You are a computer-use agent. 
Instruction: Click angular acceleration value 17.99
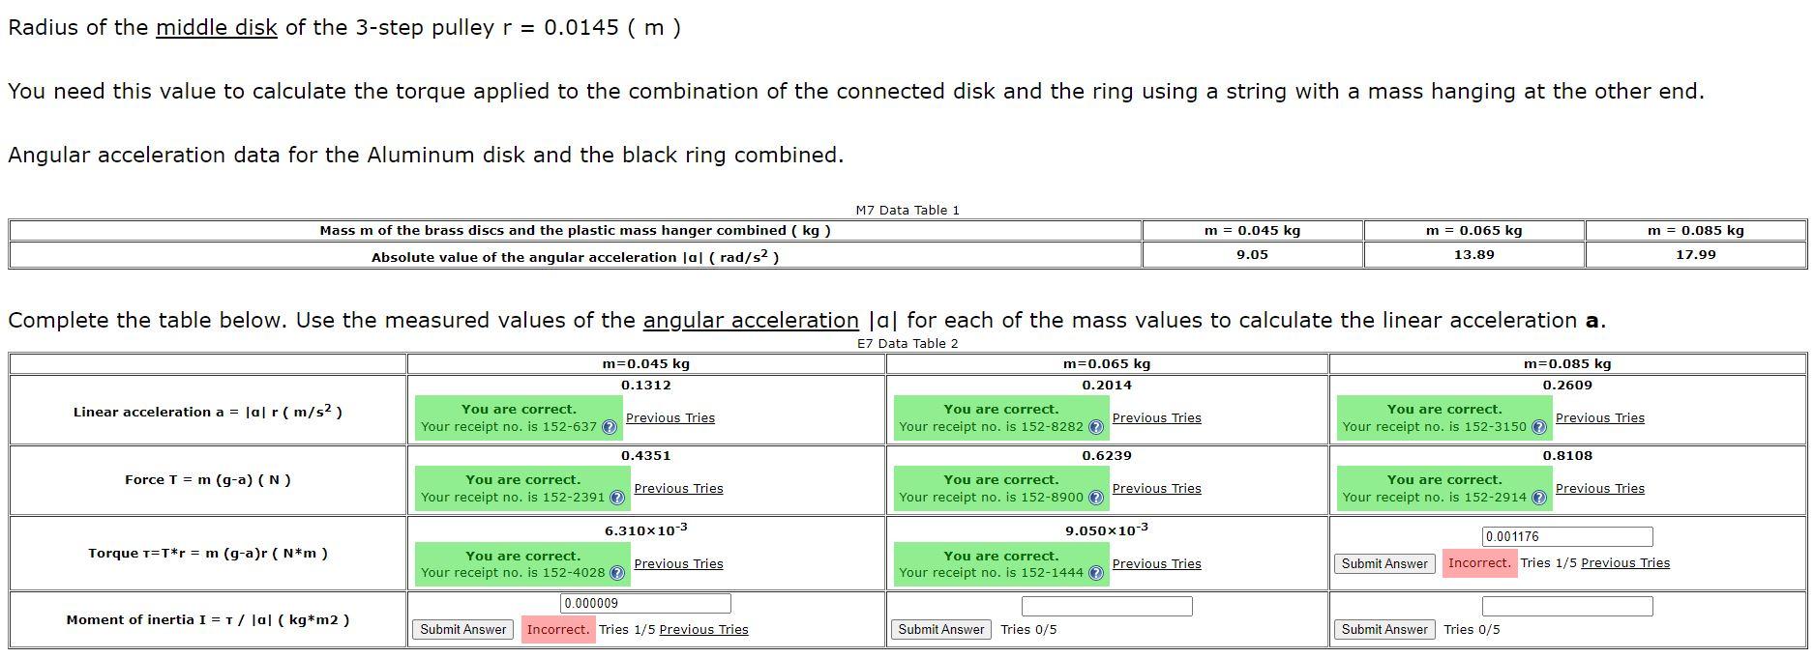(x=1696, y=255)
